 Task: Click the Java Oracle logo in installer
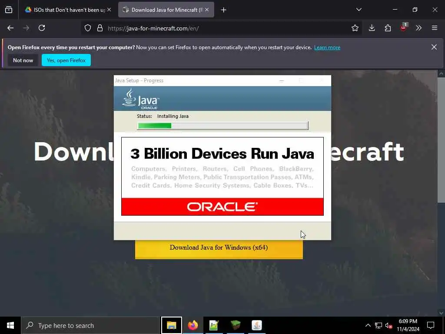141,99
